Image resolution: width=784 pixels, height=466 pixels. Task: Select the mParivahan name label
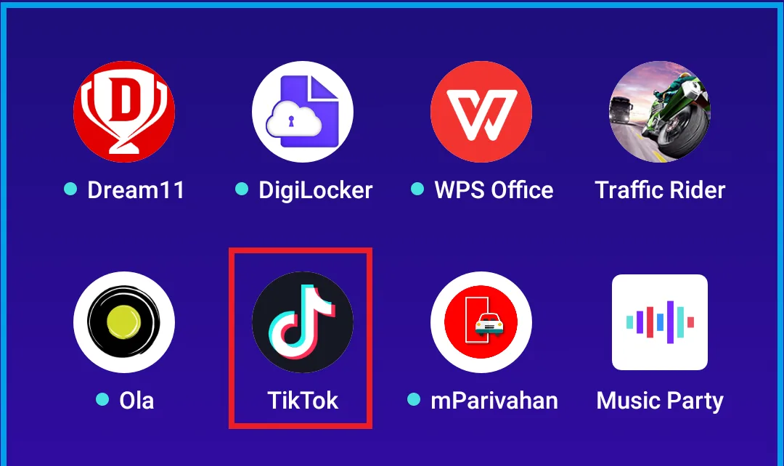pyautogui.click(x=494, y=401)
